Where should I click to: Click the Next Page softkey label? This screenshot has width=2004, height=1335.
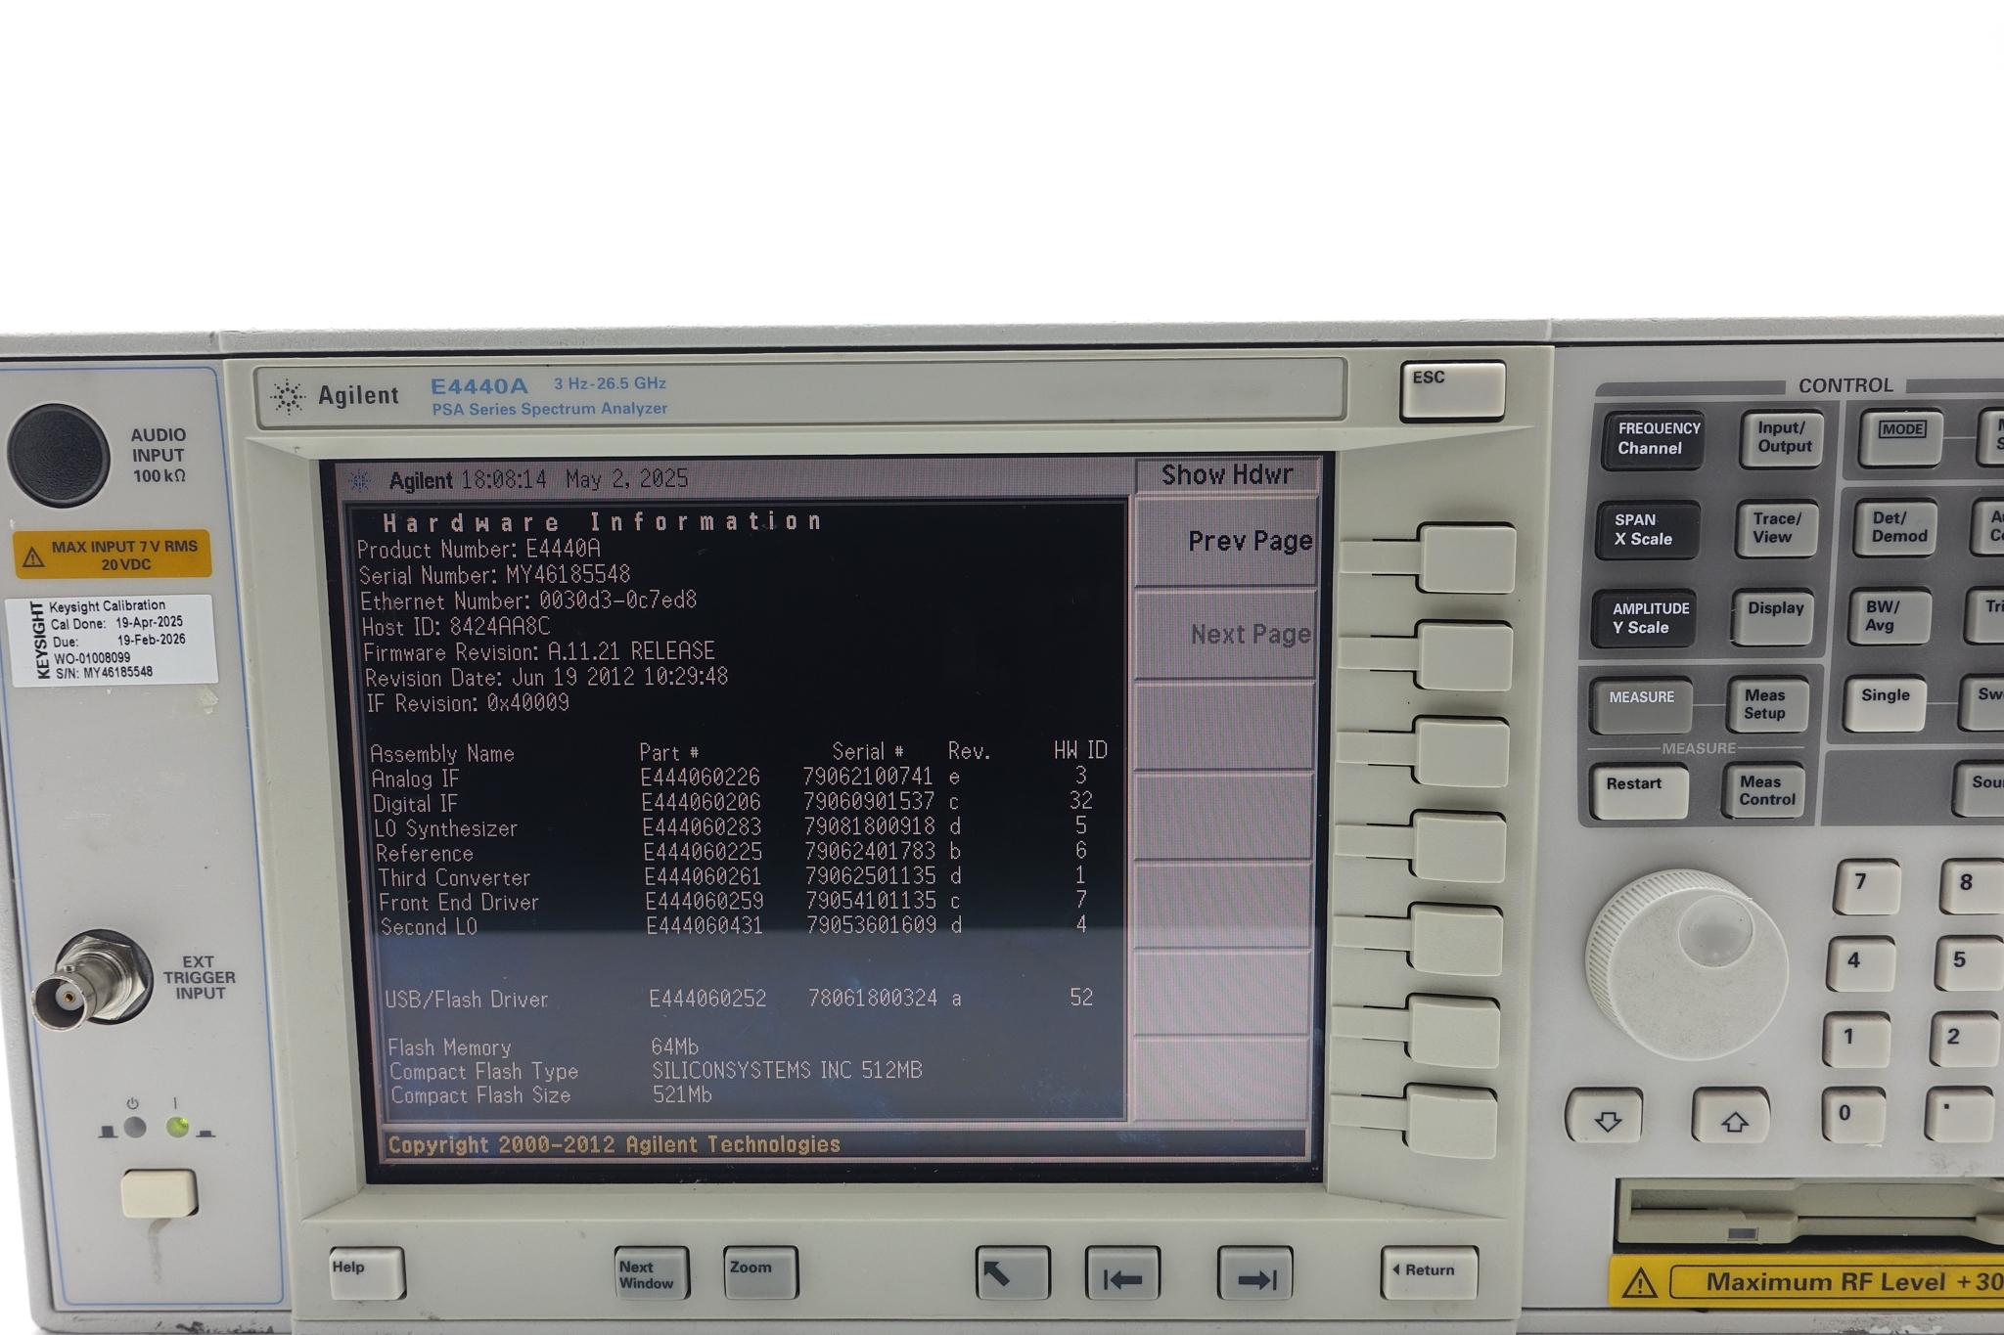click(1250, 635)
